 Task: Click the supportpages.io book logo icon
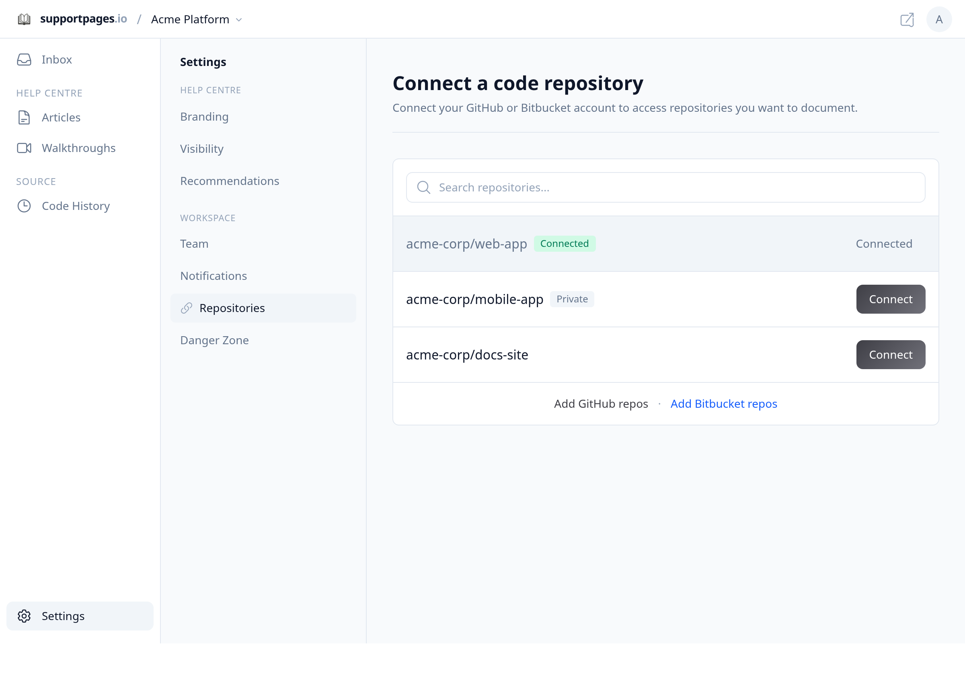pos(24,19)
